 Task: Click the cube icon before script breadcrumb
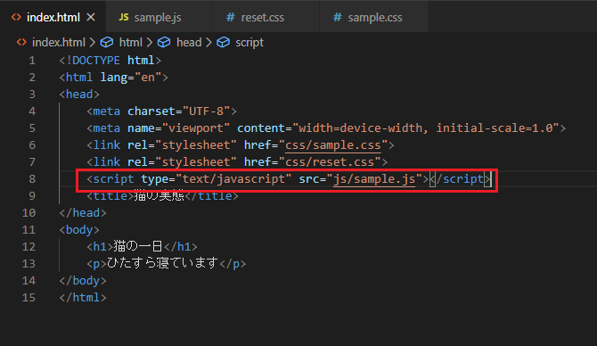[x=223, y=42]
